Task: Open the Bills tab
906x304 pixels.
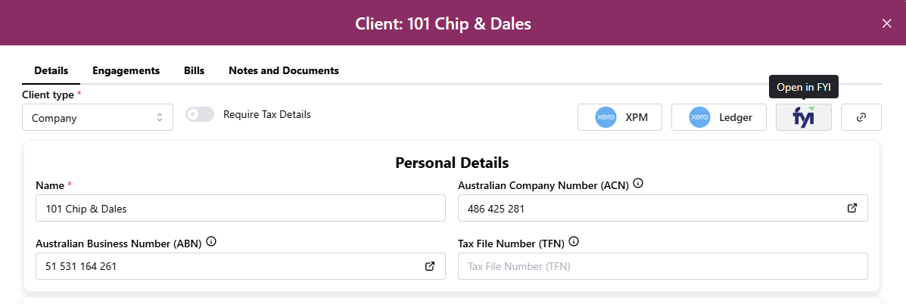Action: (x=194, y=70)
